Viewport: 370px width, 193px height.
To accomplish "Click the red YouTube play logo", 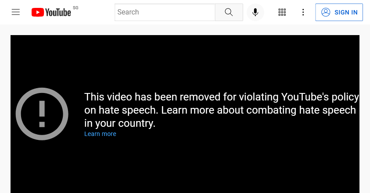I will (x=38, y=12).
